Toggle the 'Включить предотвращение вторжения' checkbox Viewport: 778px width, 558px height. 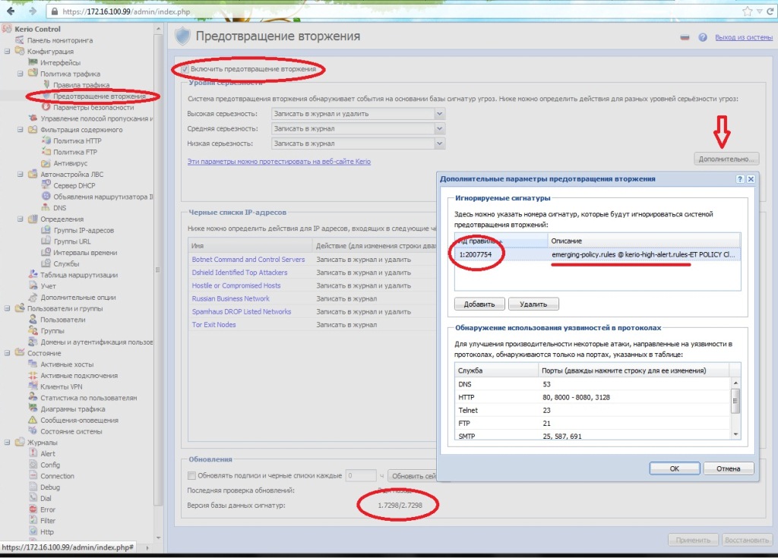point(184,69)
